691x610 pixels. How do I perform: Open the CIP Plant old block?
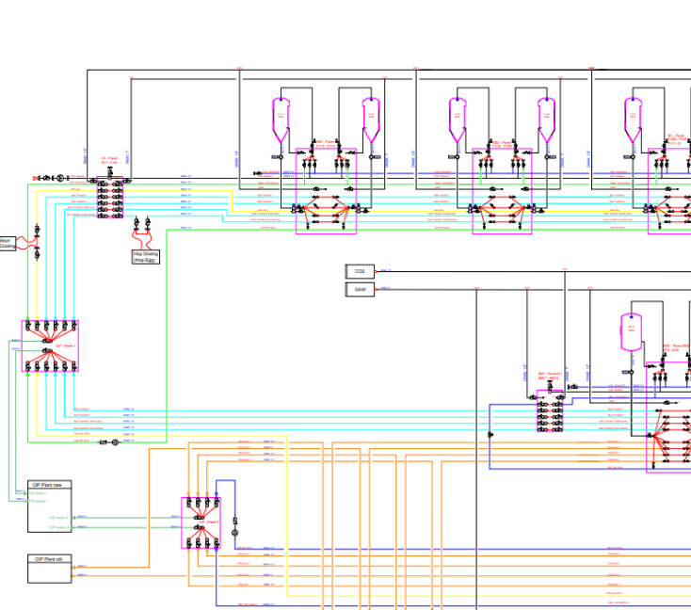49,559
